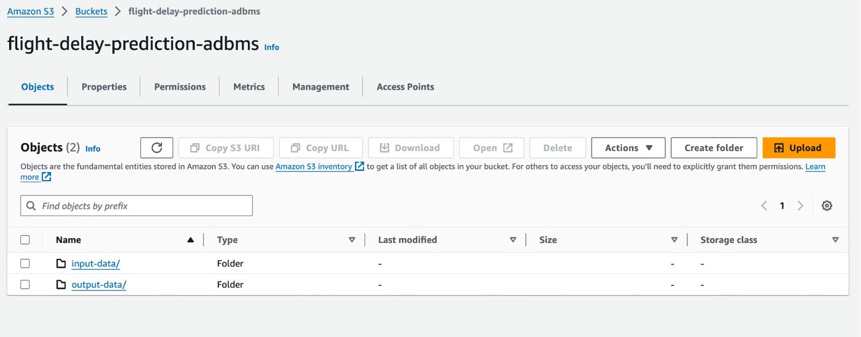This screenshot has height=337, width=861.
Task: Go to previous page arrow
Action: [x=764, y=205]
